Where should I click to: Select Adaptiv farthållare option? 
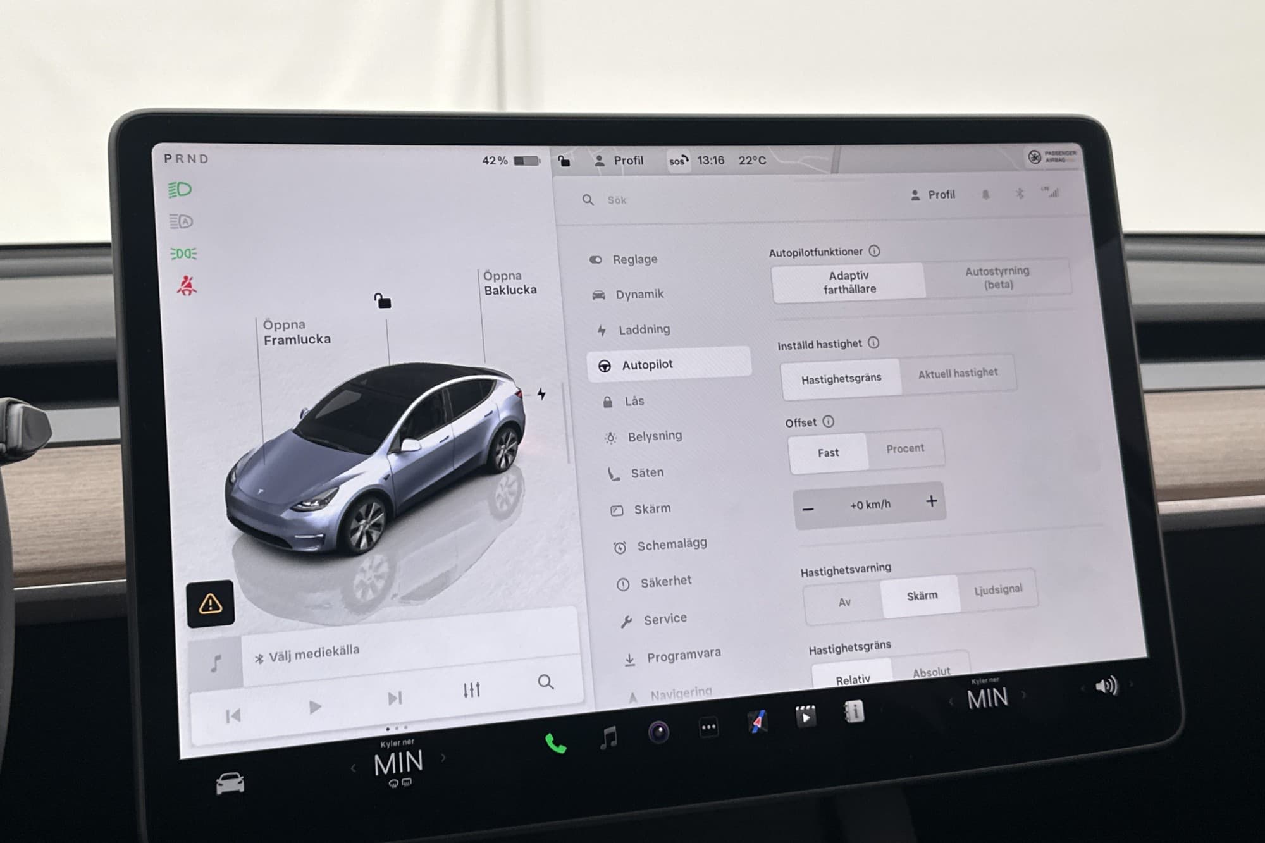[848, 282]
